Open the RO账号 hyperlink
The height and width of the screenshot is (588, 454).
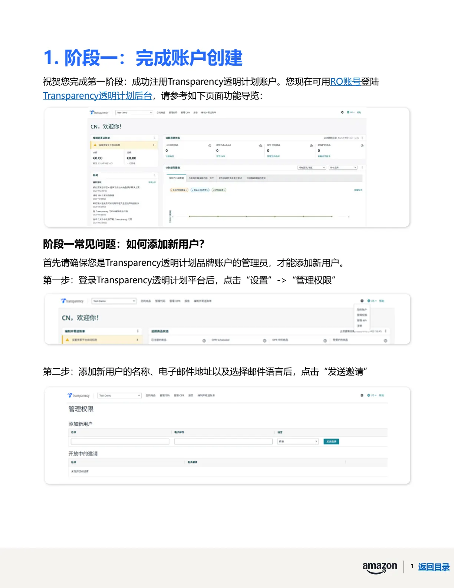[345, 82]
